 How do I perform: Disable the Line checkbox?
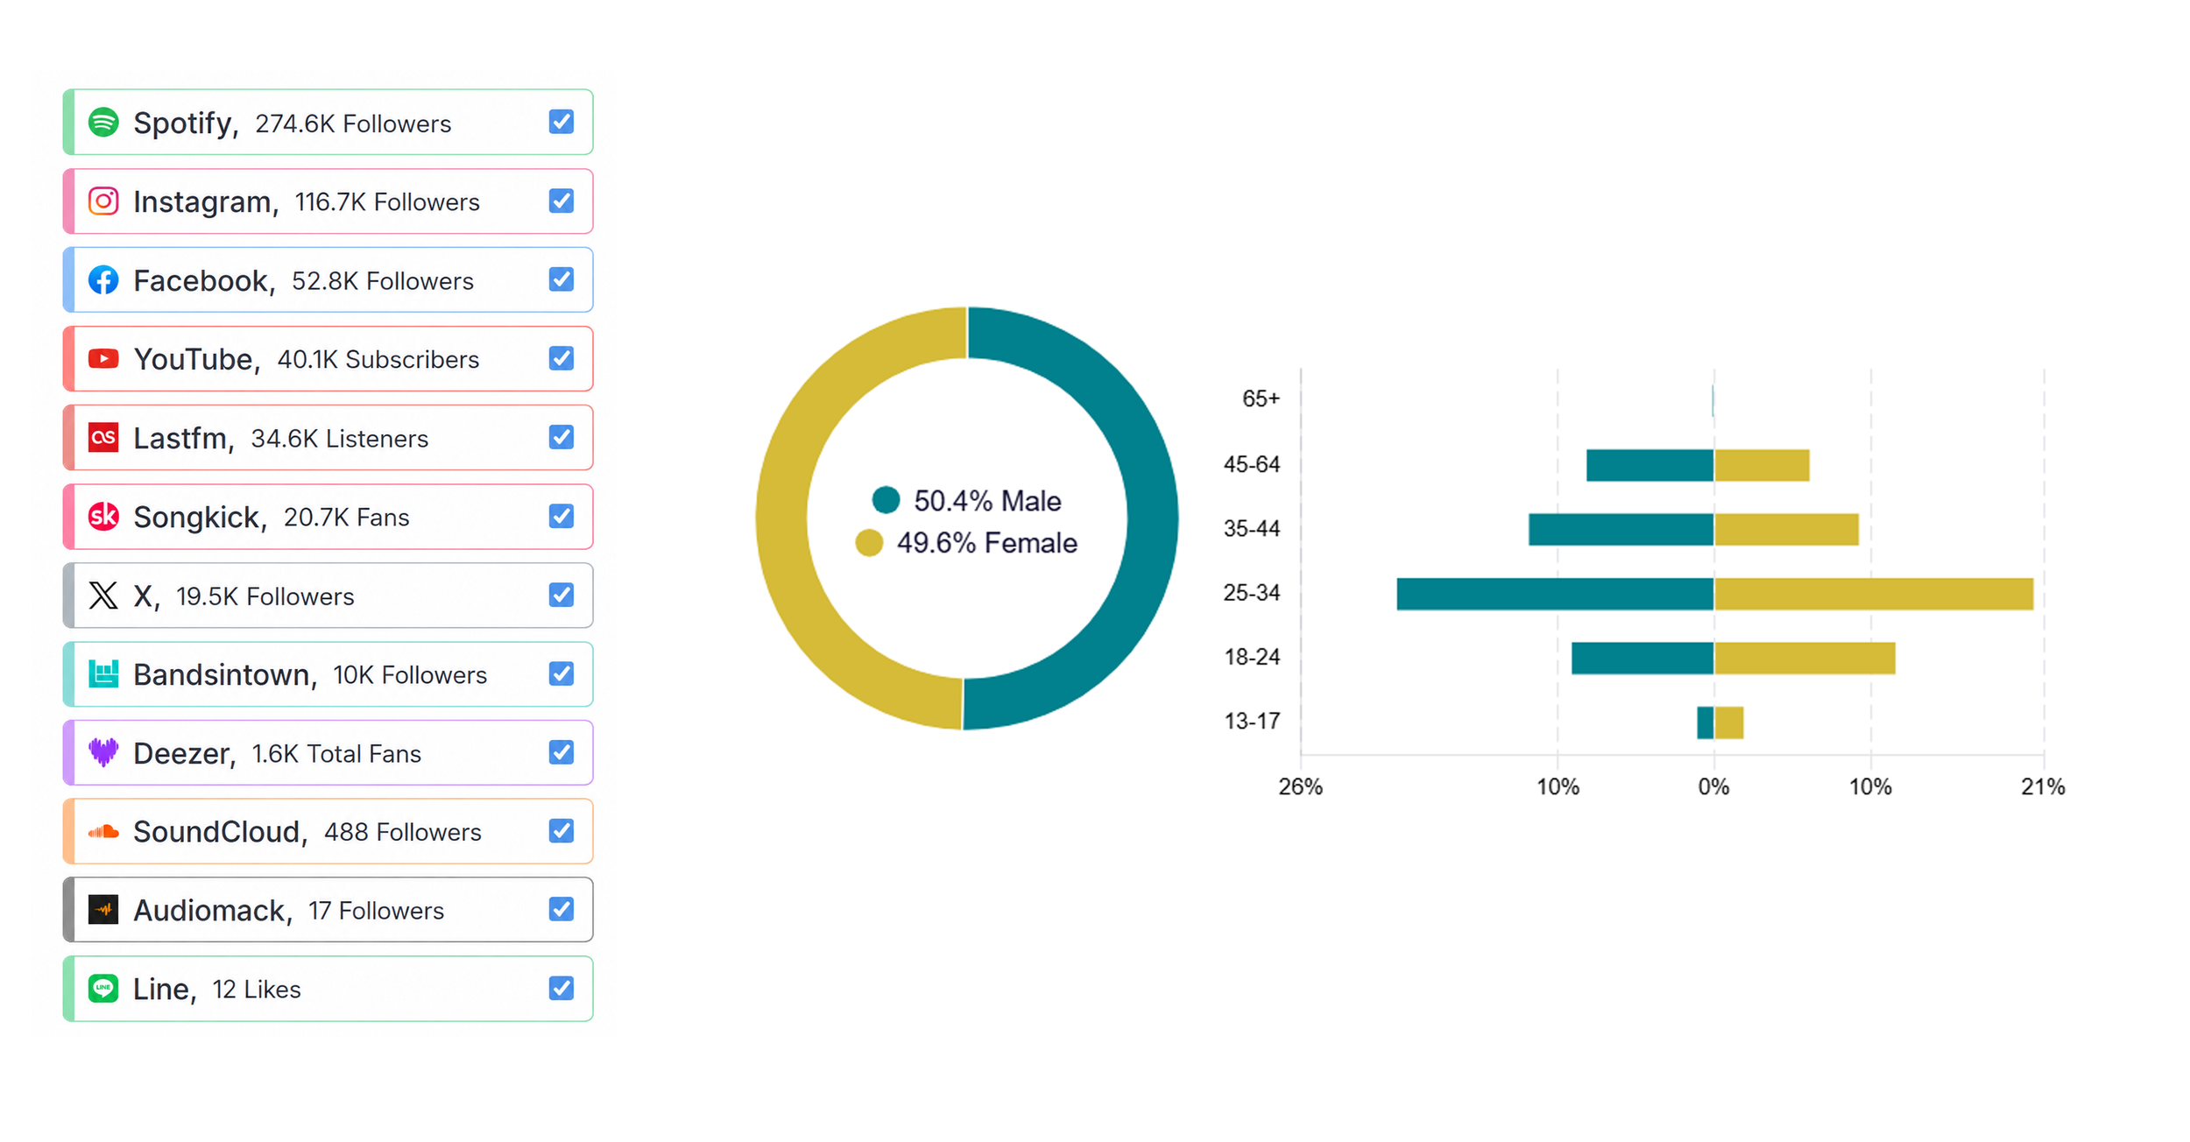click(562, 989)
